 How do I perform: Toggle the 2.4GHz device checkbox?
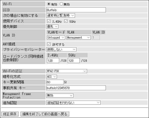[x=49, y=21]
